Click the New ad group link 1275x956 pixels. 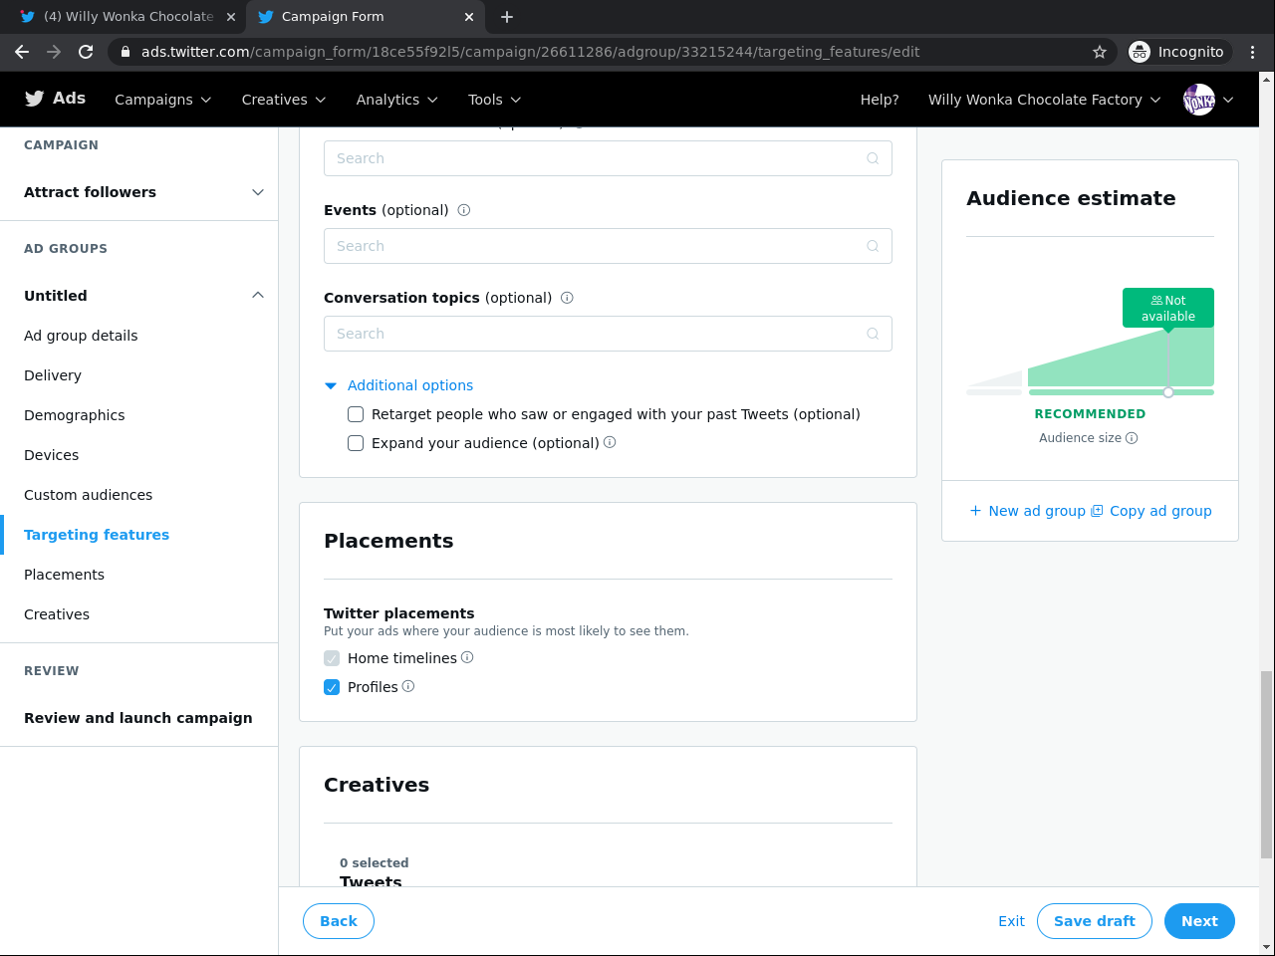1027,511
